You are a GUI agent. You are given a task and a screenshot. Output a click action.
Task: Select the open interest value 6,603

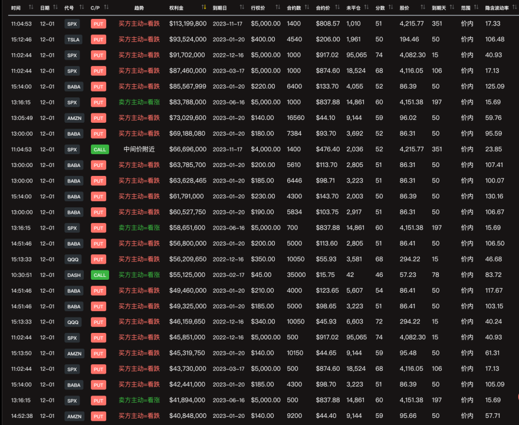354,322
